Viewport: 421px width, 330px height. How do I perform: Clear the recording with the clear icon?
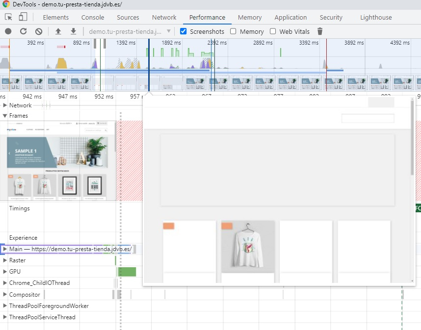pyautogui.click(x=39, y=31)
